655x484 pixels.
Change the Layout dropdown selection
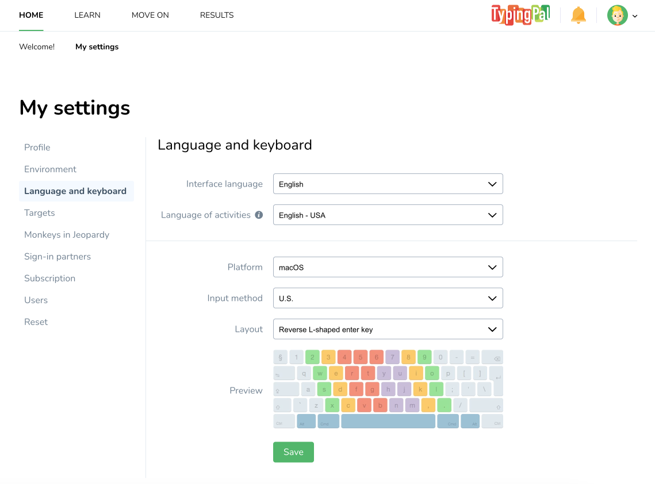388,330
